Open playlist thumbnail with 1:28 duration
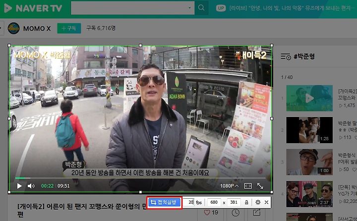Viewport: 357px width, 221px height. (309, 130)
